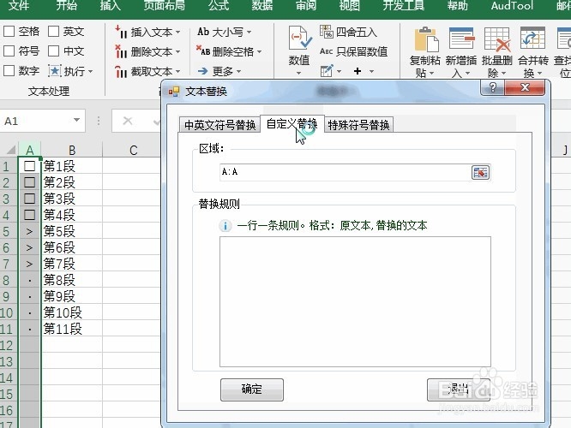This screenshot has height=428, width=571.
Task: Toggle the 中文 checkbox
Action: (x=53, y=51)
